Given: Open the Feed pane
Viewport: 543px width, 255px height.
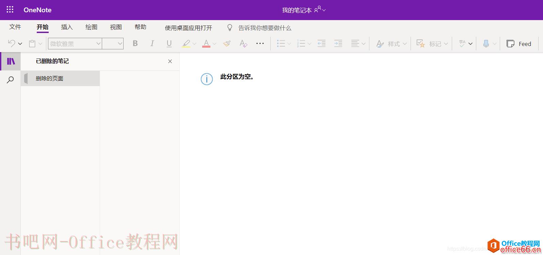Looking at the screenshot, I should pyautogui.click(x=519, y=44).
